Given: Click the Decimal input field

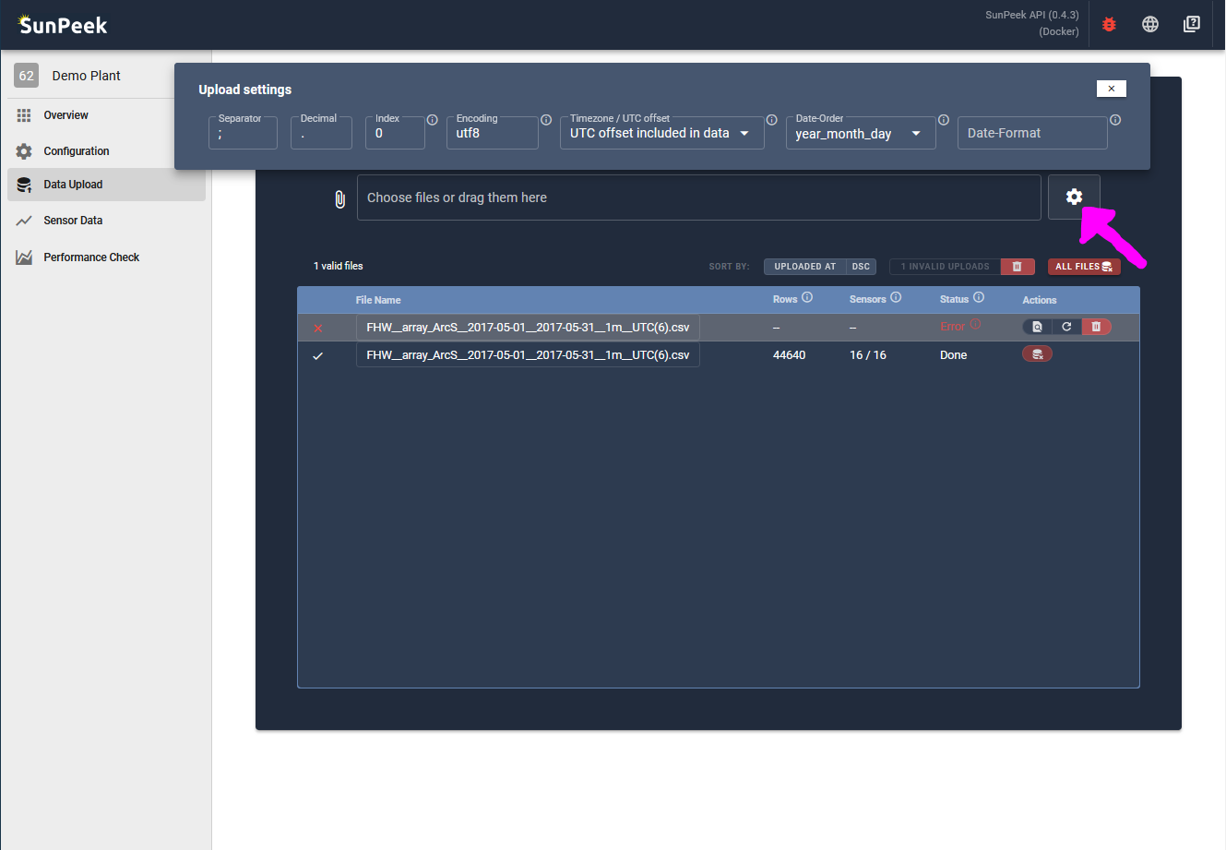Looking at the screenshot, I should [321, 133].
